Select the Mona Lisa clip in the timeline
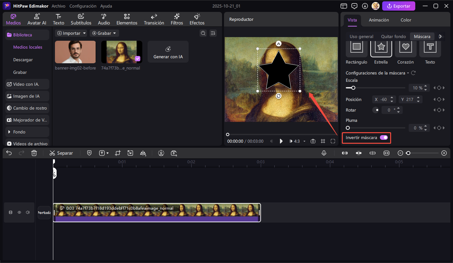Screen dimensions: 453x263 click(x=157, y=212)
